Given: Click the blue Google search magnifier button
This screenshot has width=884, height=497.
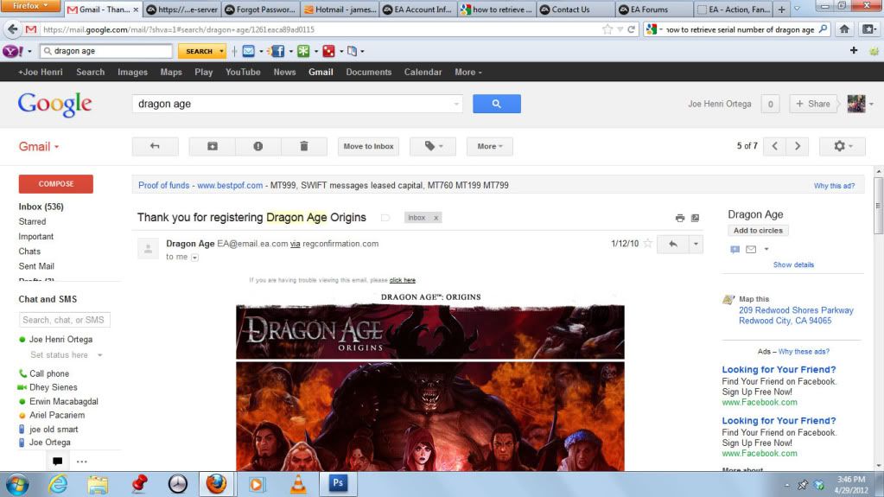Looking at the screenshot, I should [496, 104].
